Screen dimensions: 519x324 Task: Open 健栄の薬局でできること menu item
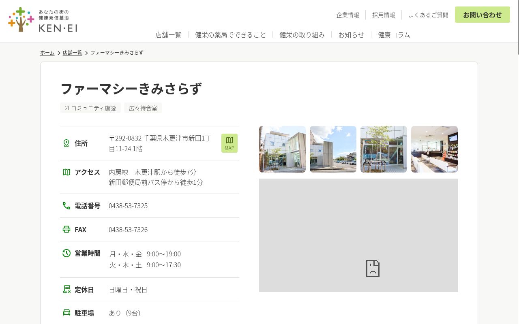pos(230,35)
